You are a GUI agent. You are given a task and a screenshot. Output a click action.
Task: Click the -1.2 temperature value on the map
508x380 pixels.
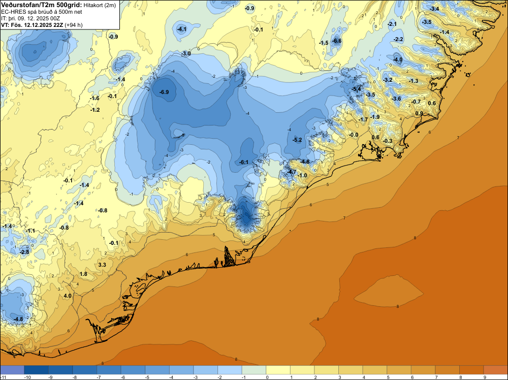95,110
